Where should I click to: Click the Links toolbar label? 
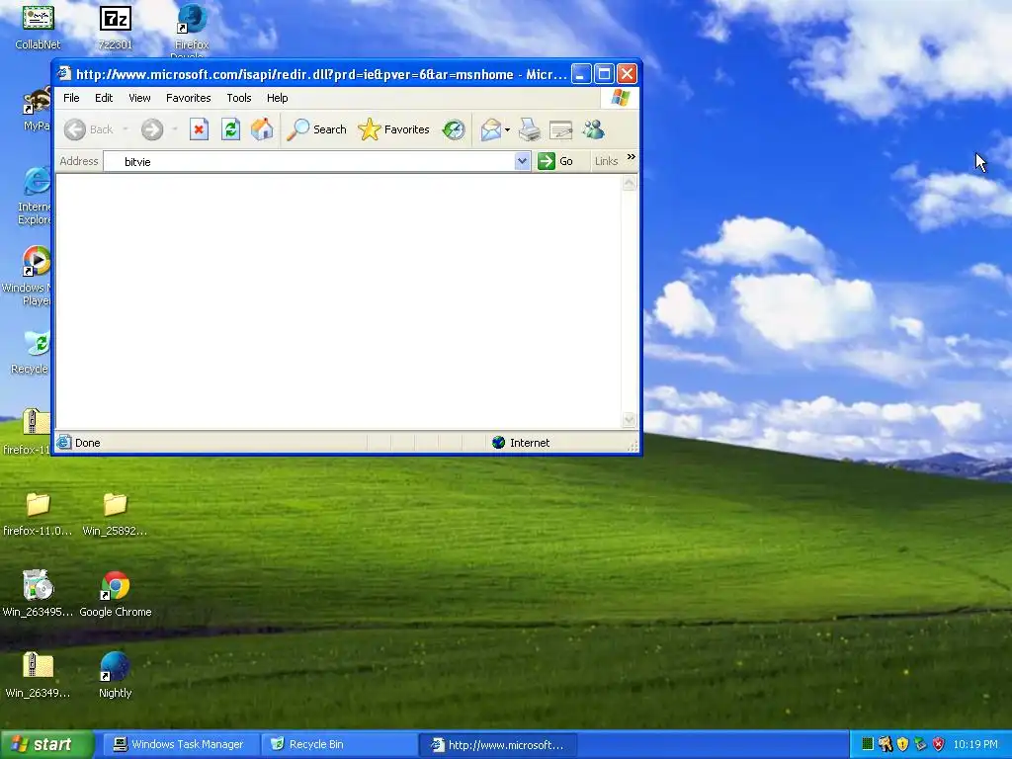tap(606, 161)
